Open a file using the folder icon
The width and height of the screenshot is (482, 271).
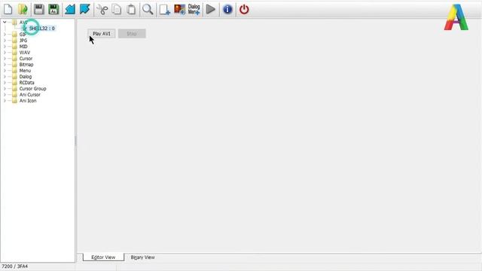pos(23,9)
